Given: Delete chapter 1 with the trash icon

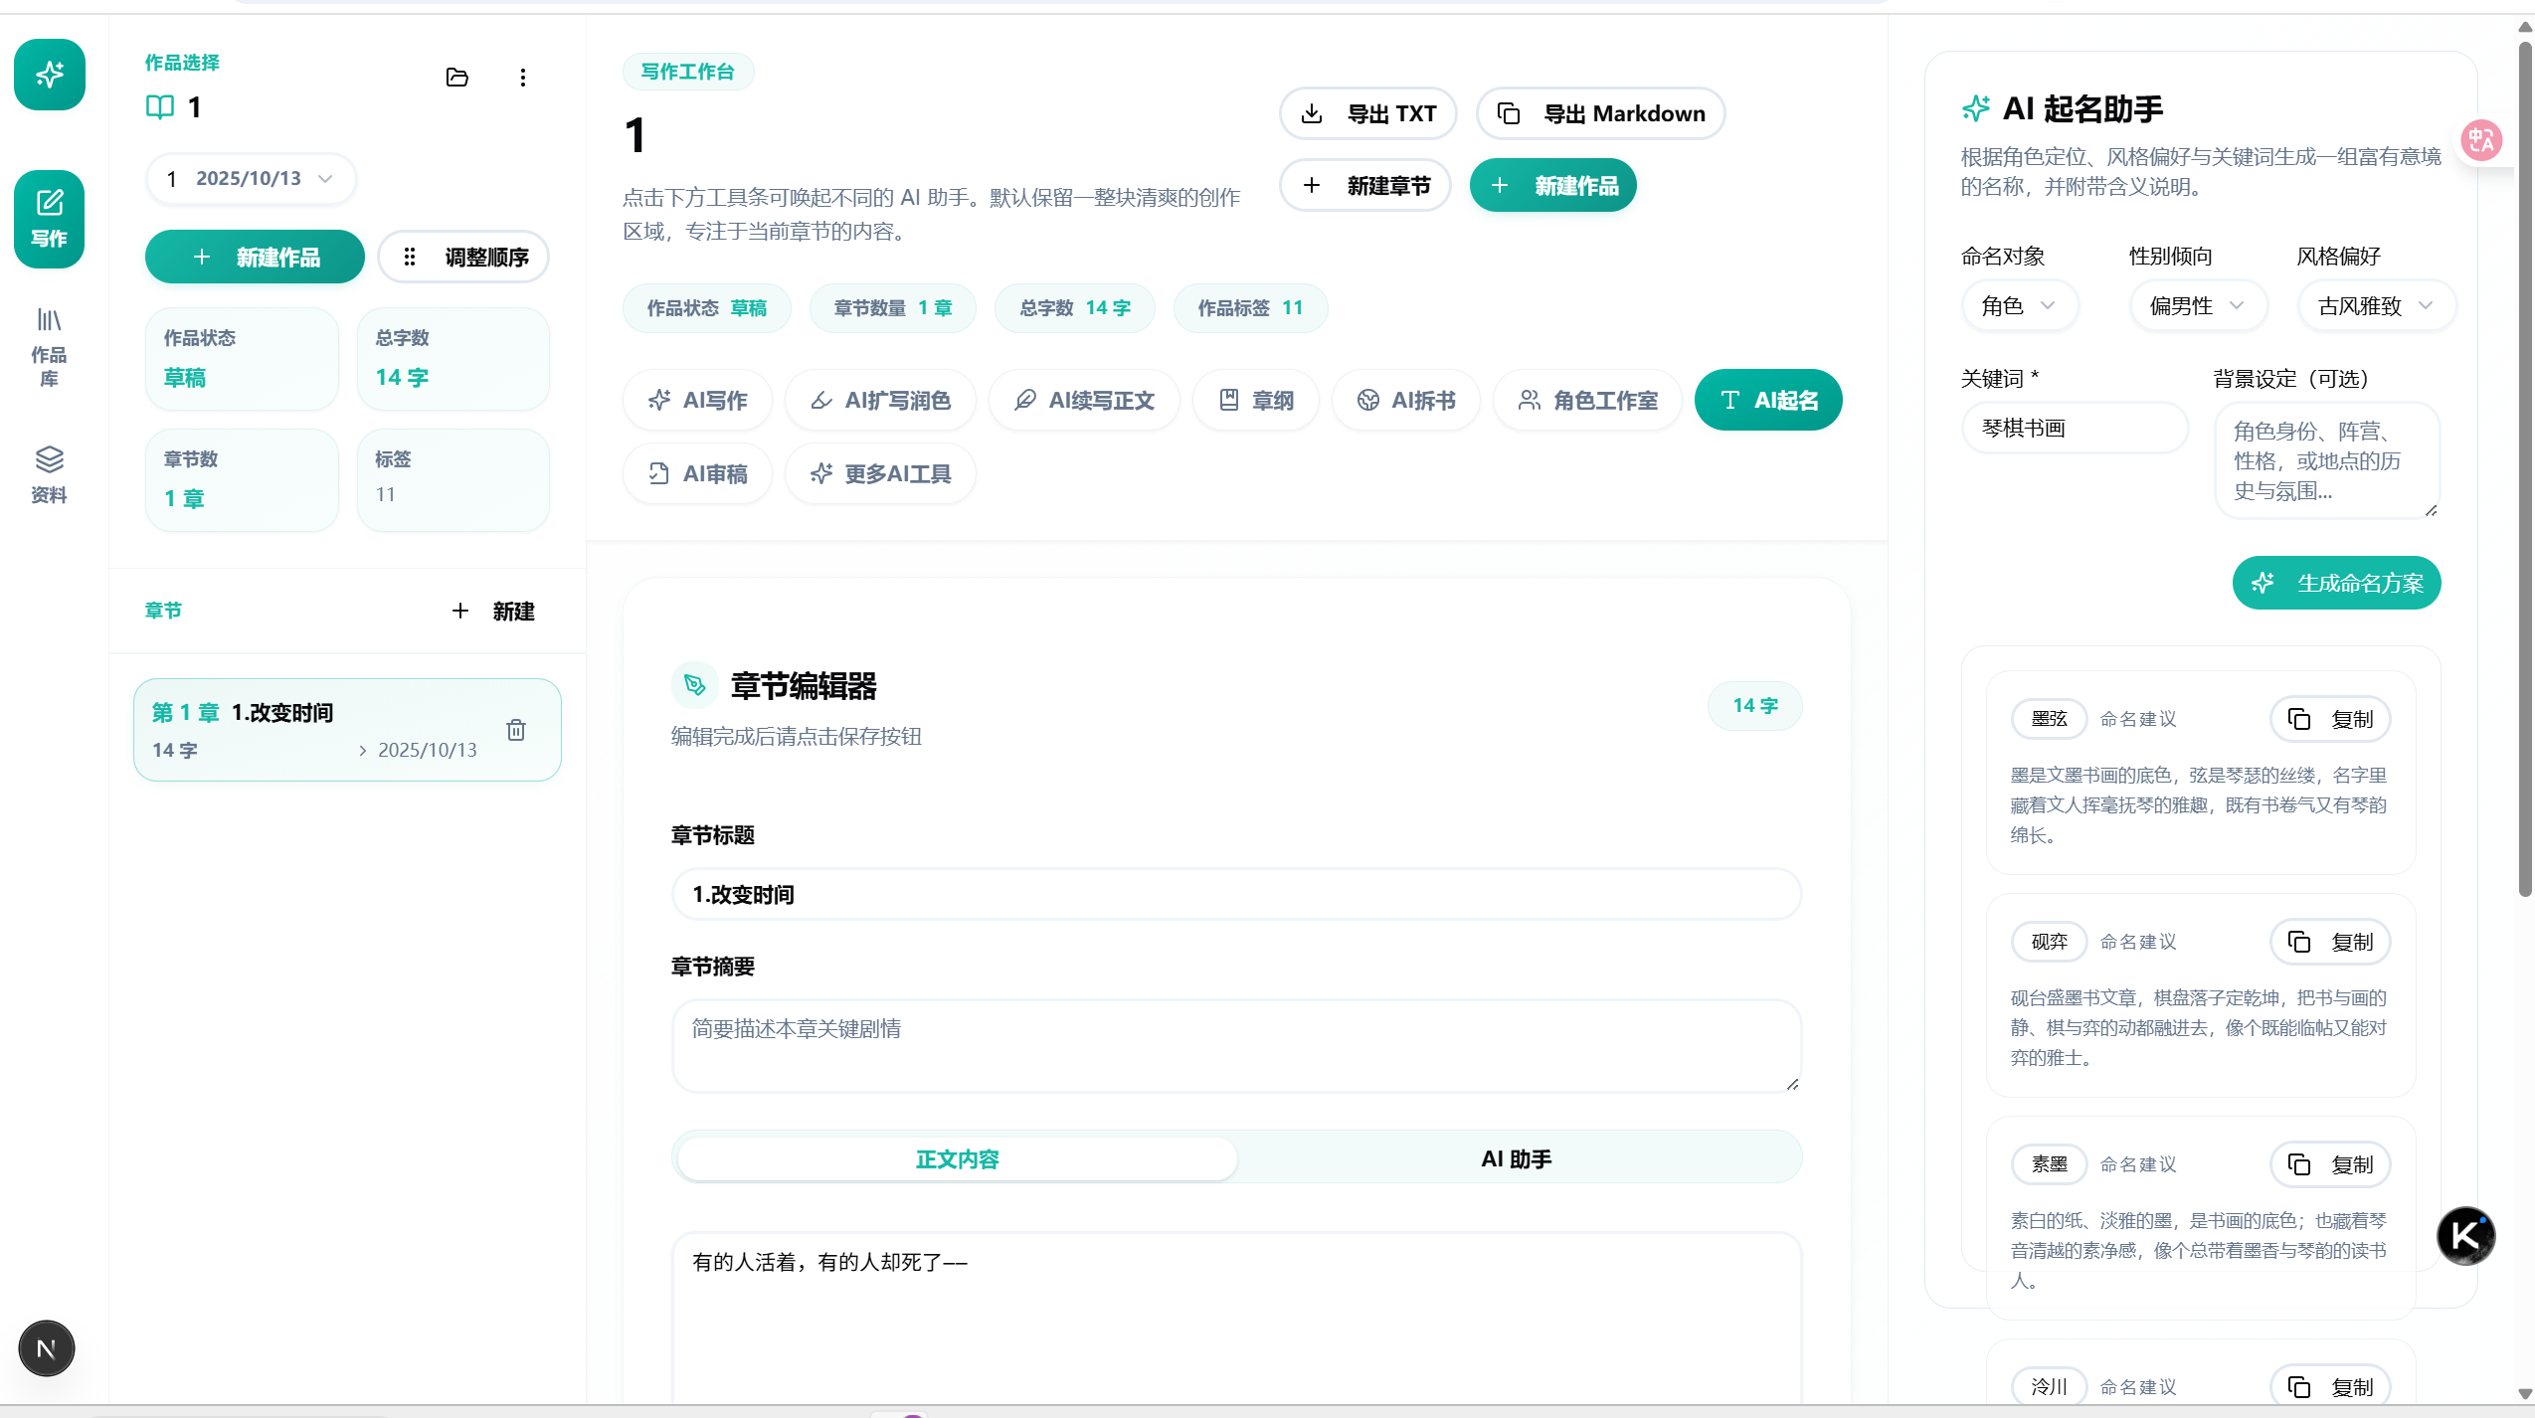Looking at the screenshot, I should (x=516, y=730).
